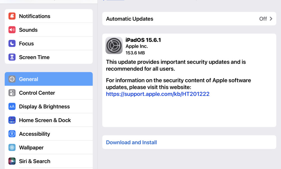Image resolution: width=281 pixels, height=169 pixels.
Task: Open Focus settings
Action: pyautogui.click(x=49, y=43)
